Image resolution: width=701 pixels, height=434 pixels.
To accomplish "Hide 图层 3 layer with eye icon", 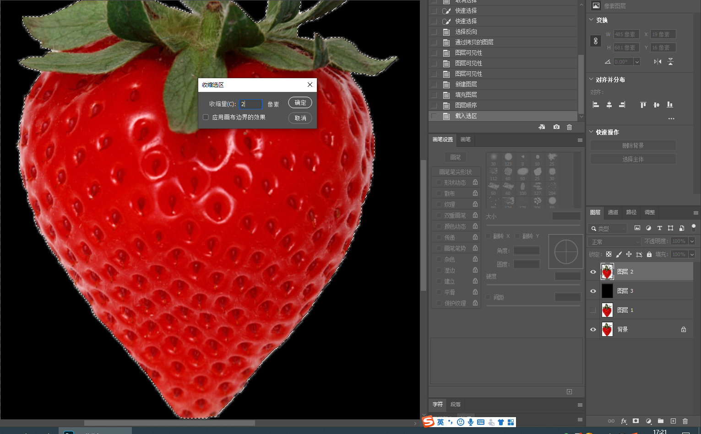I will point(593,291).
